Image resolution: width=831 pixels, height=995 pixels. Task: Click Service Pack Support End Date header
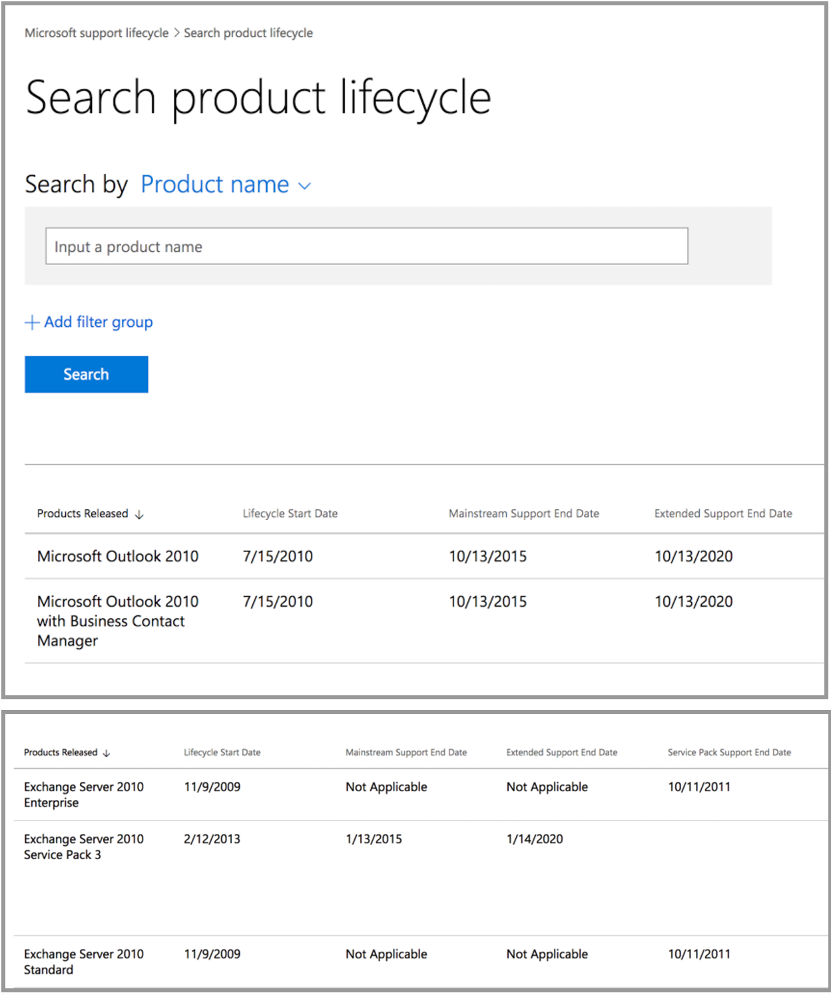tap(730, 753)
